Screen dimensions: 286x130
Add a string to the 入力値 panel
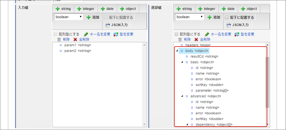pyautogui.click(x=63, y=9)
